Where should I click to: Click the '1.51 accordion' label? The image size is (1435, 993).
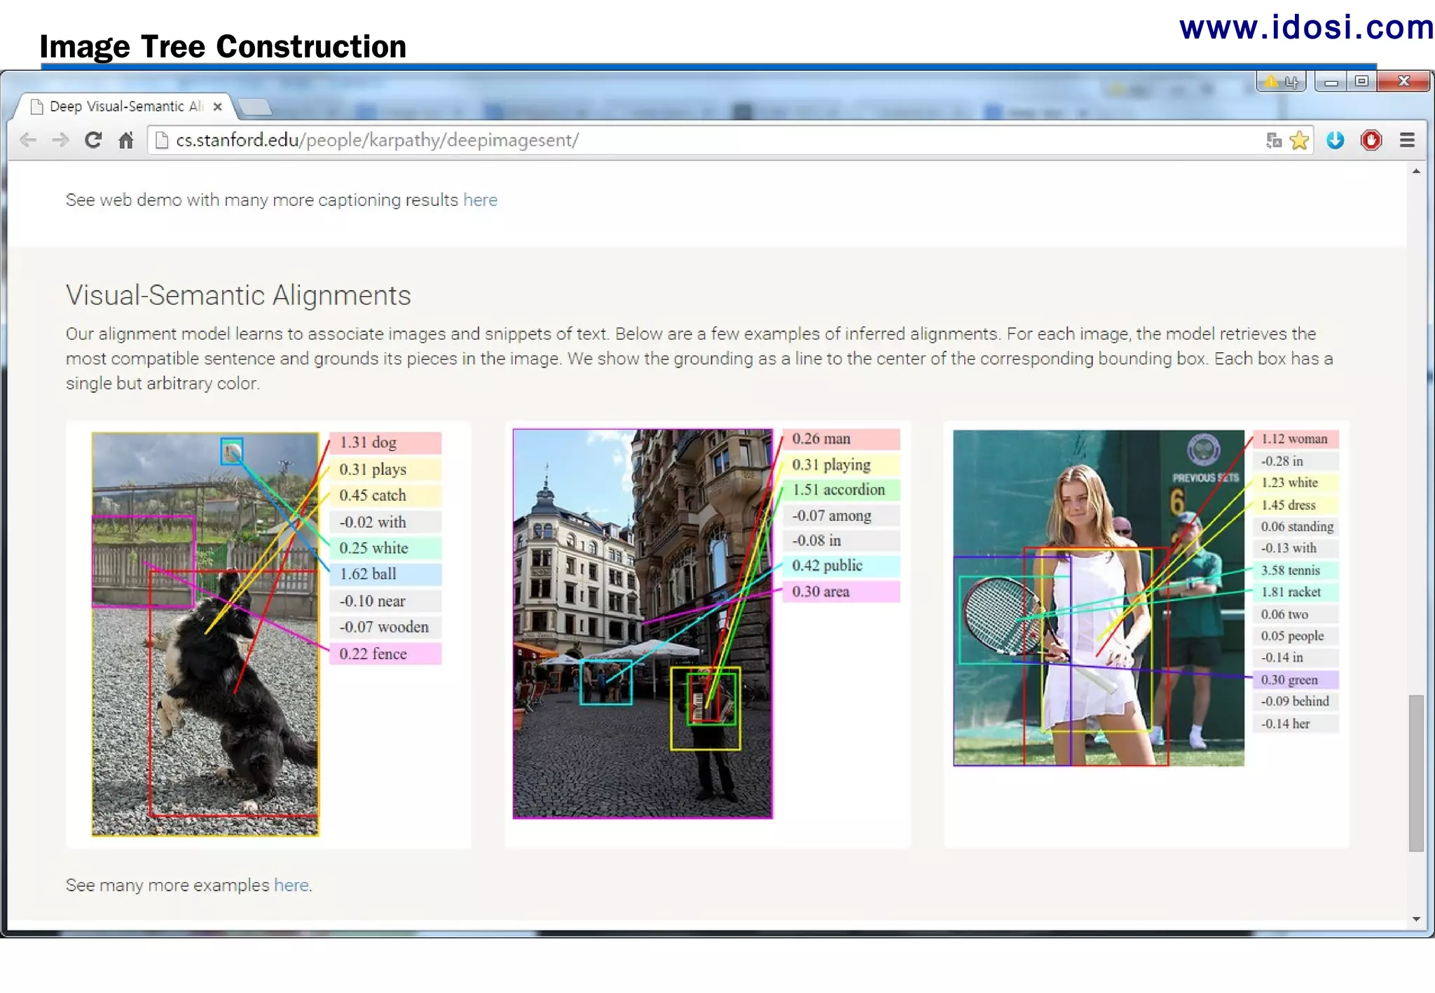[x=841, y=489]
